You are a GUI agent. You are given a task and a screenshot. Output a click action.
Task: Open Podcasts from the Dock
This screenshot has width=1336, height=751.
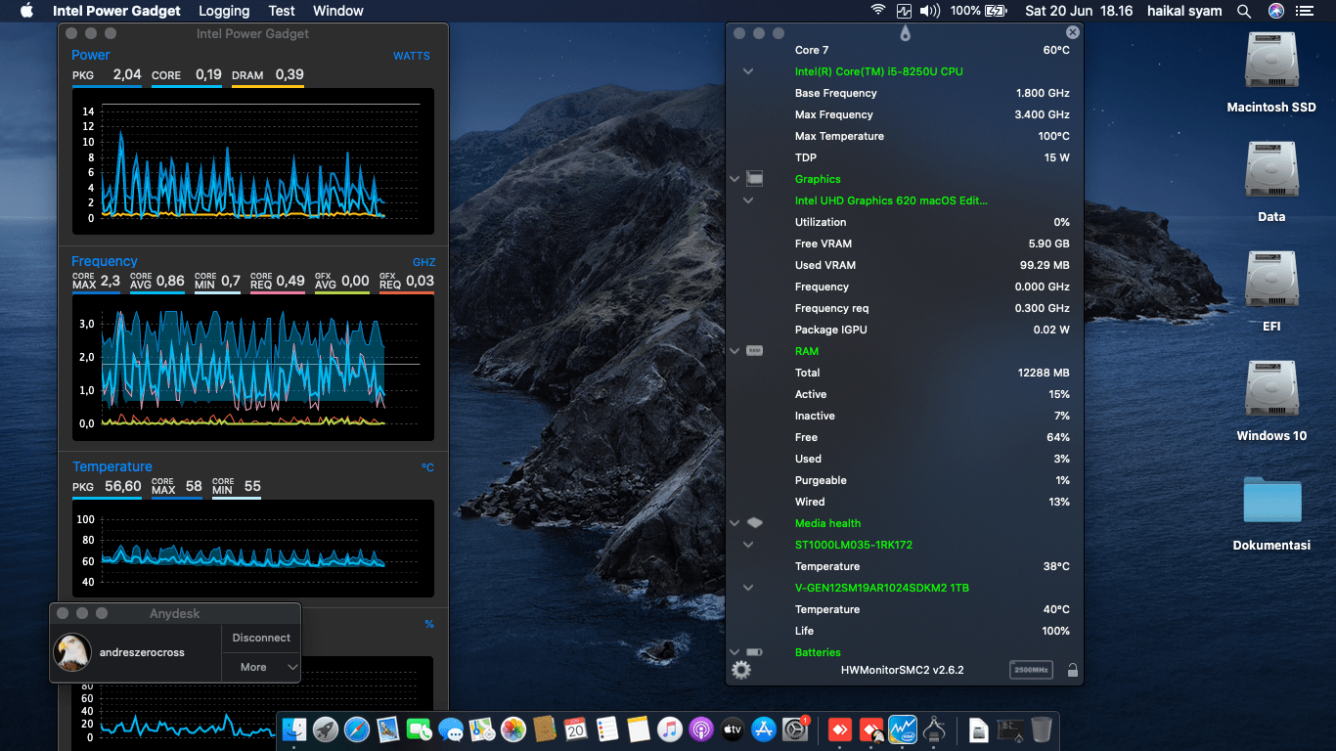click(x=700, y=729)
